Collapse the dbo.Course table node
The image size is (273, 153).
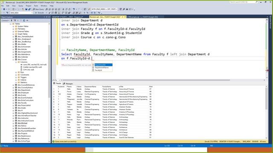[x=13, y=59]
